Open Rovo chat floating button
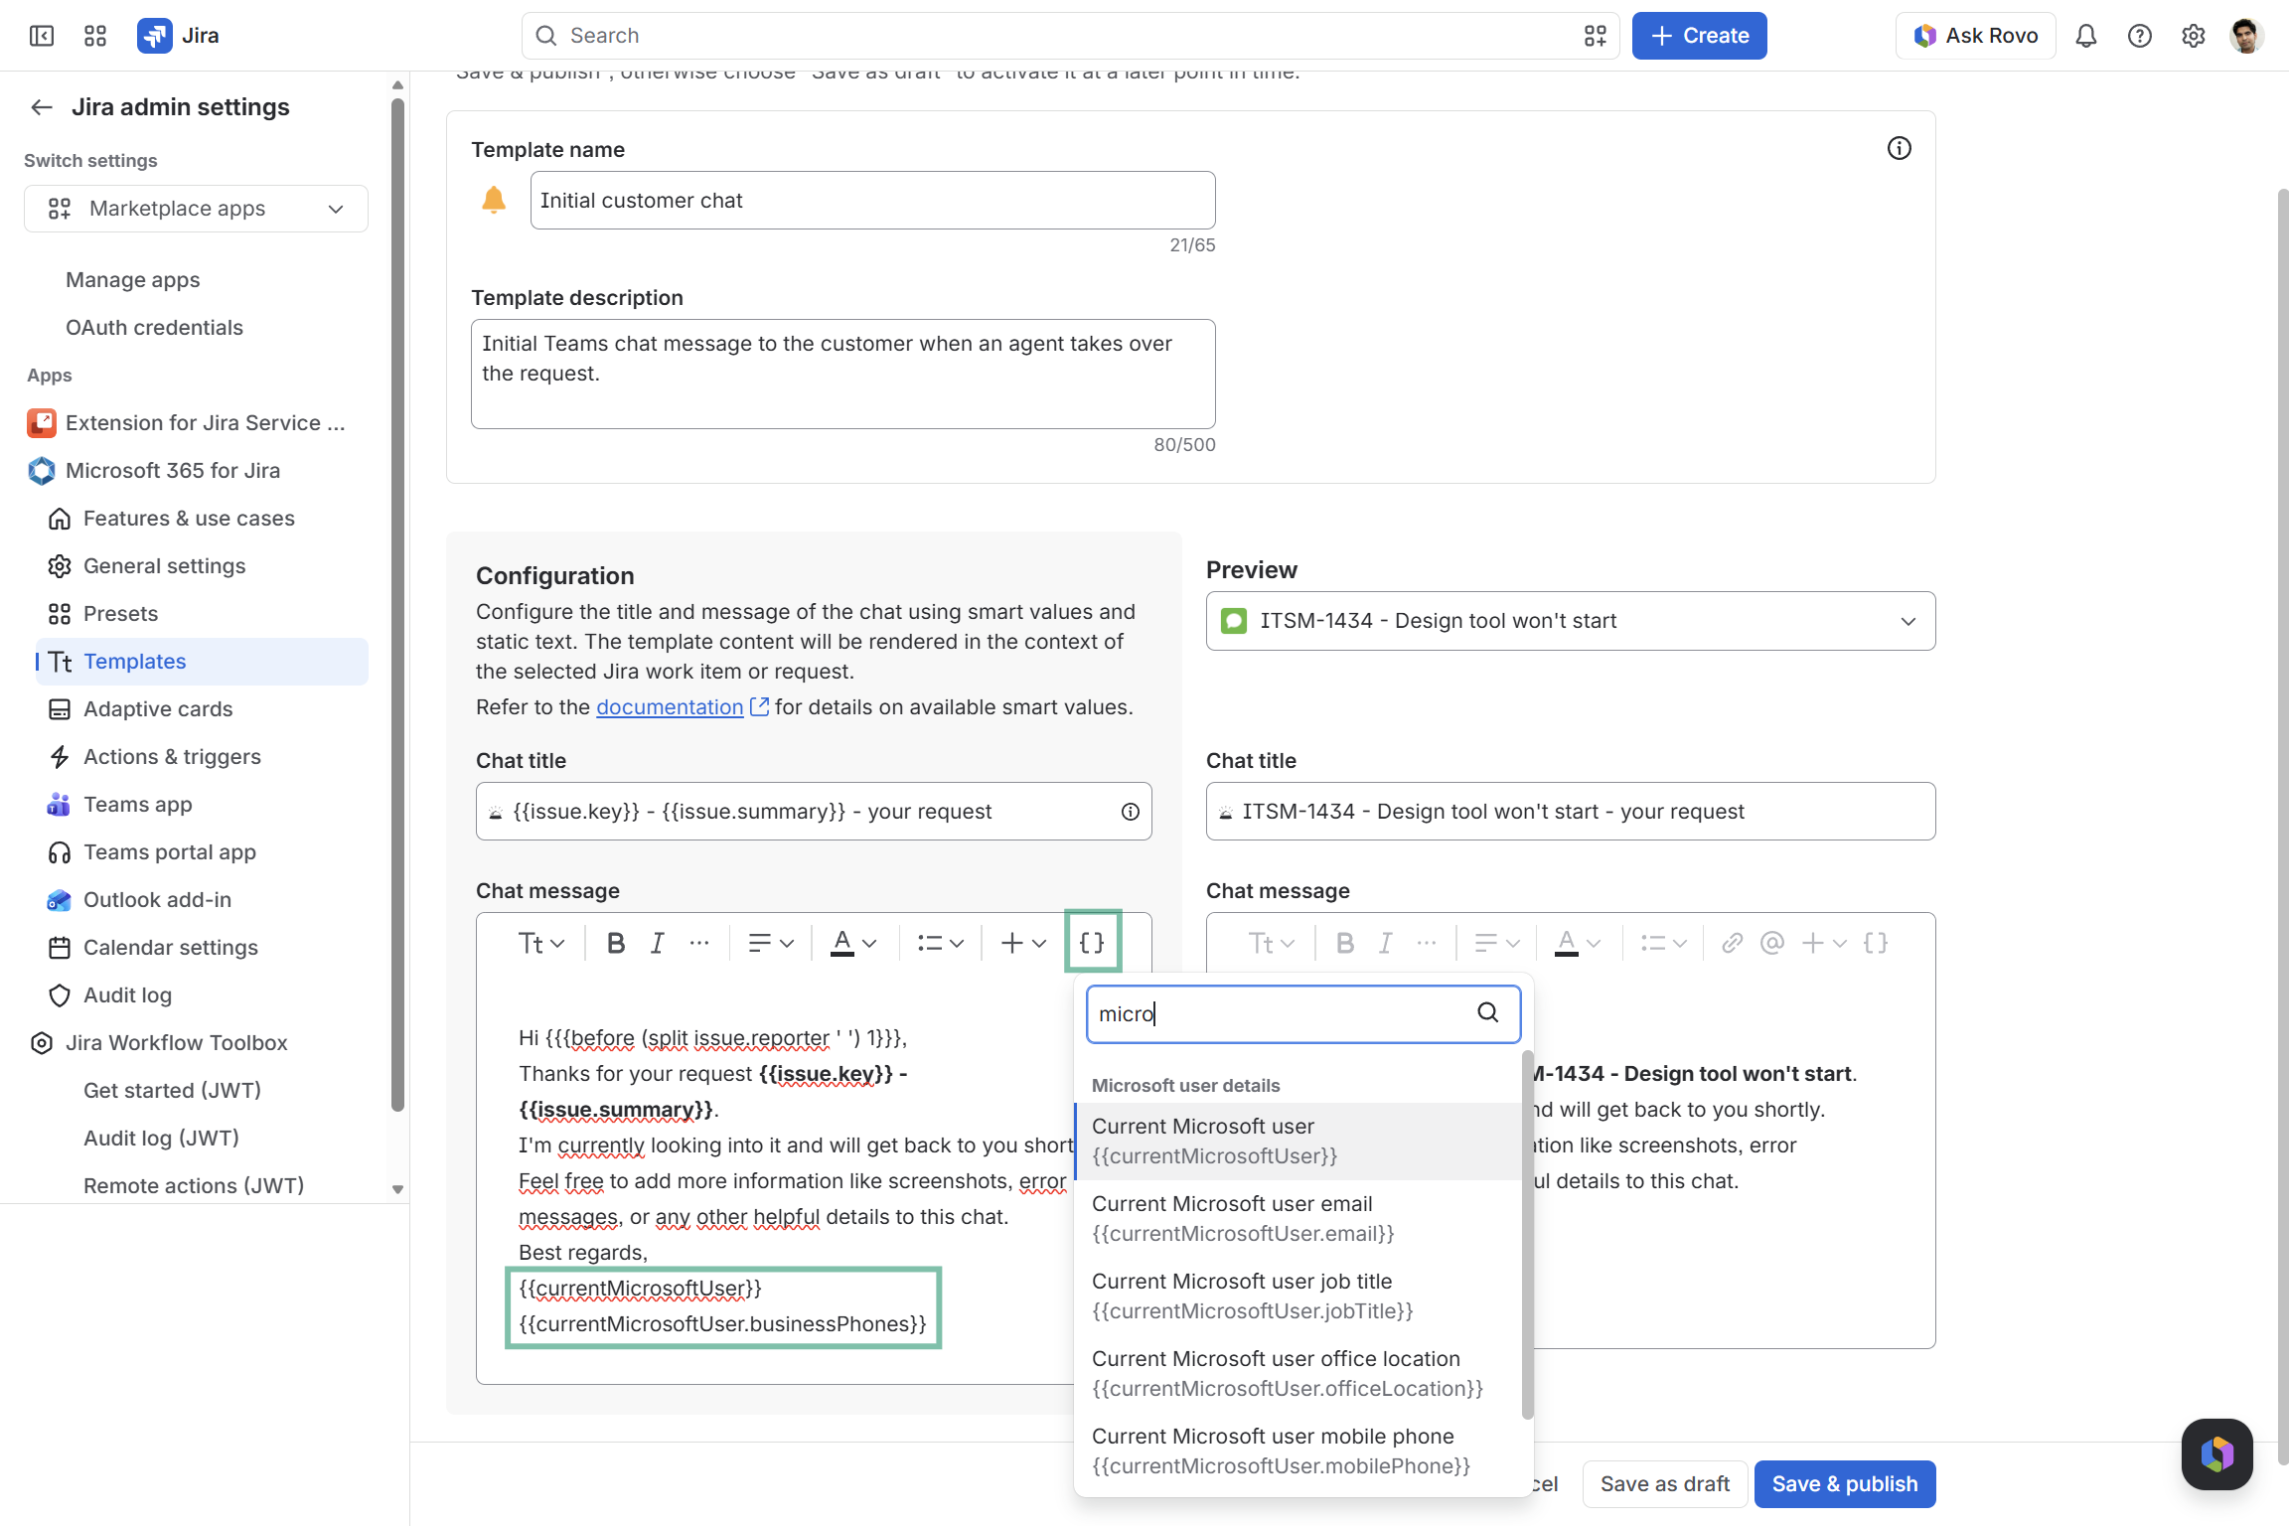The image size is (2289, 1526). [2217, 1454]
